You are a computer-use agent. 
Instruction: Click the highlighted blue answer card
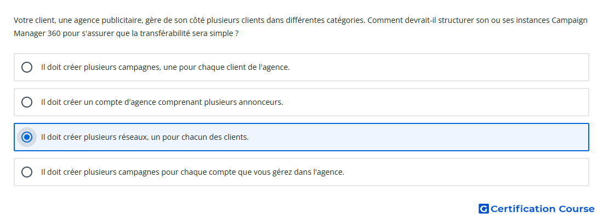[301, 137]
